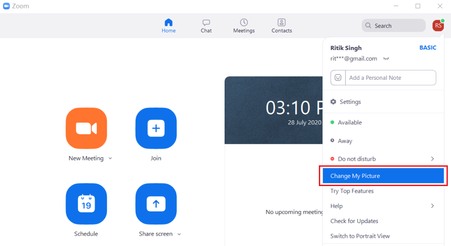
Task: Select Do not disturb status
Action: point(383,159)
